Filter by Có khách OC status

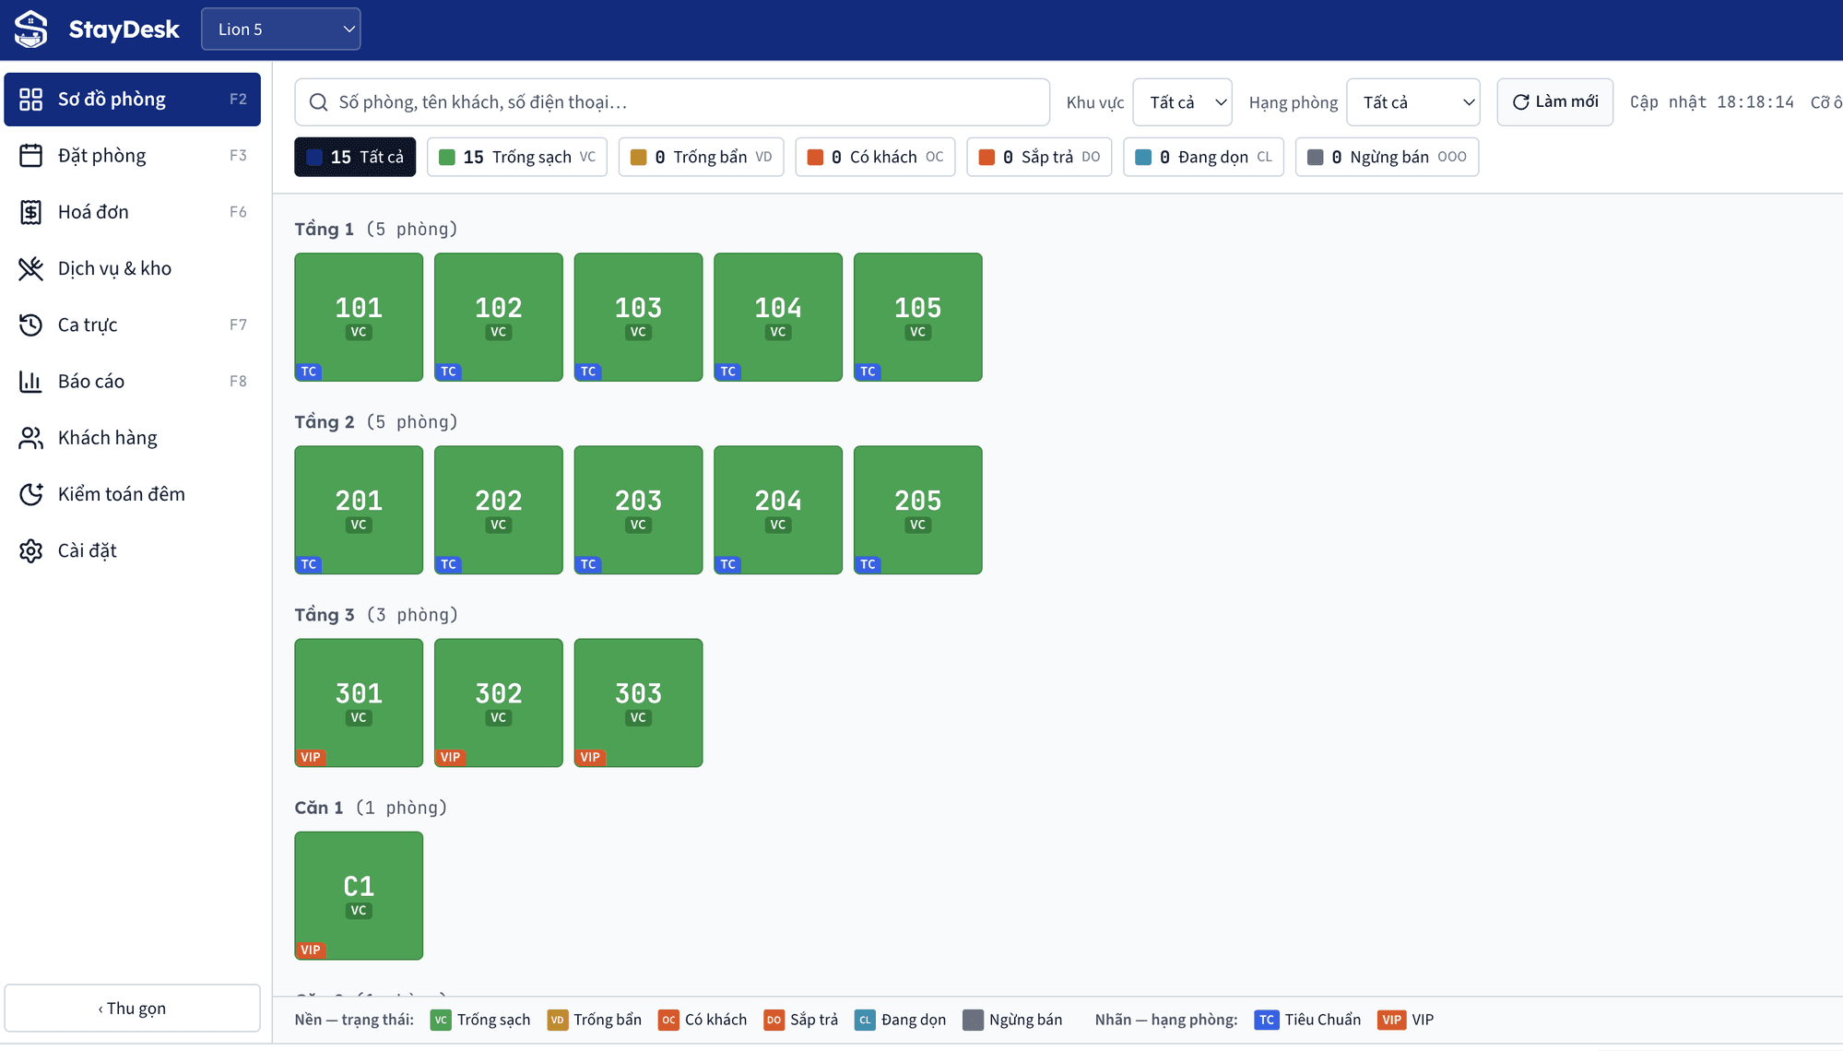point(875,157)
